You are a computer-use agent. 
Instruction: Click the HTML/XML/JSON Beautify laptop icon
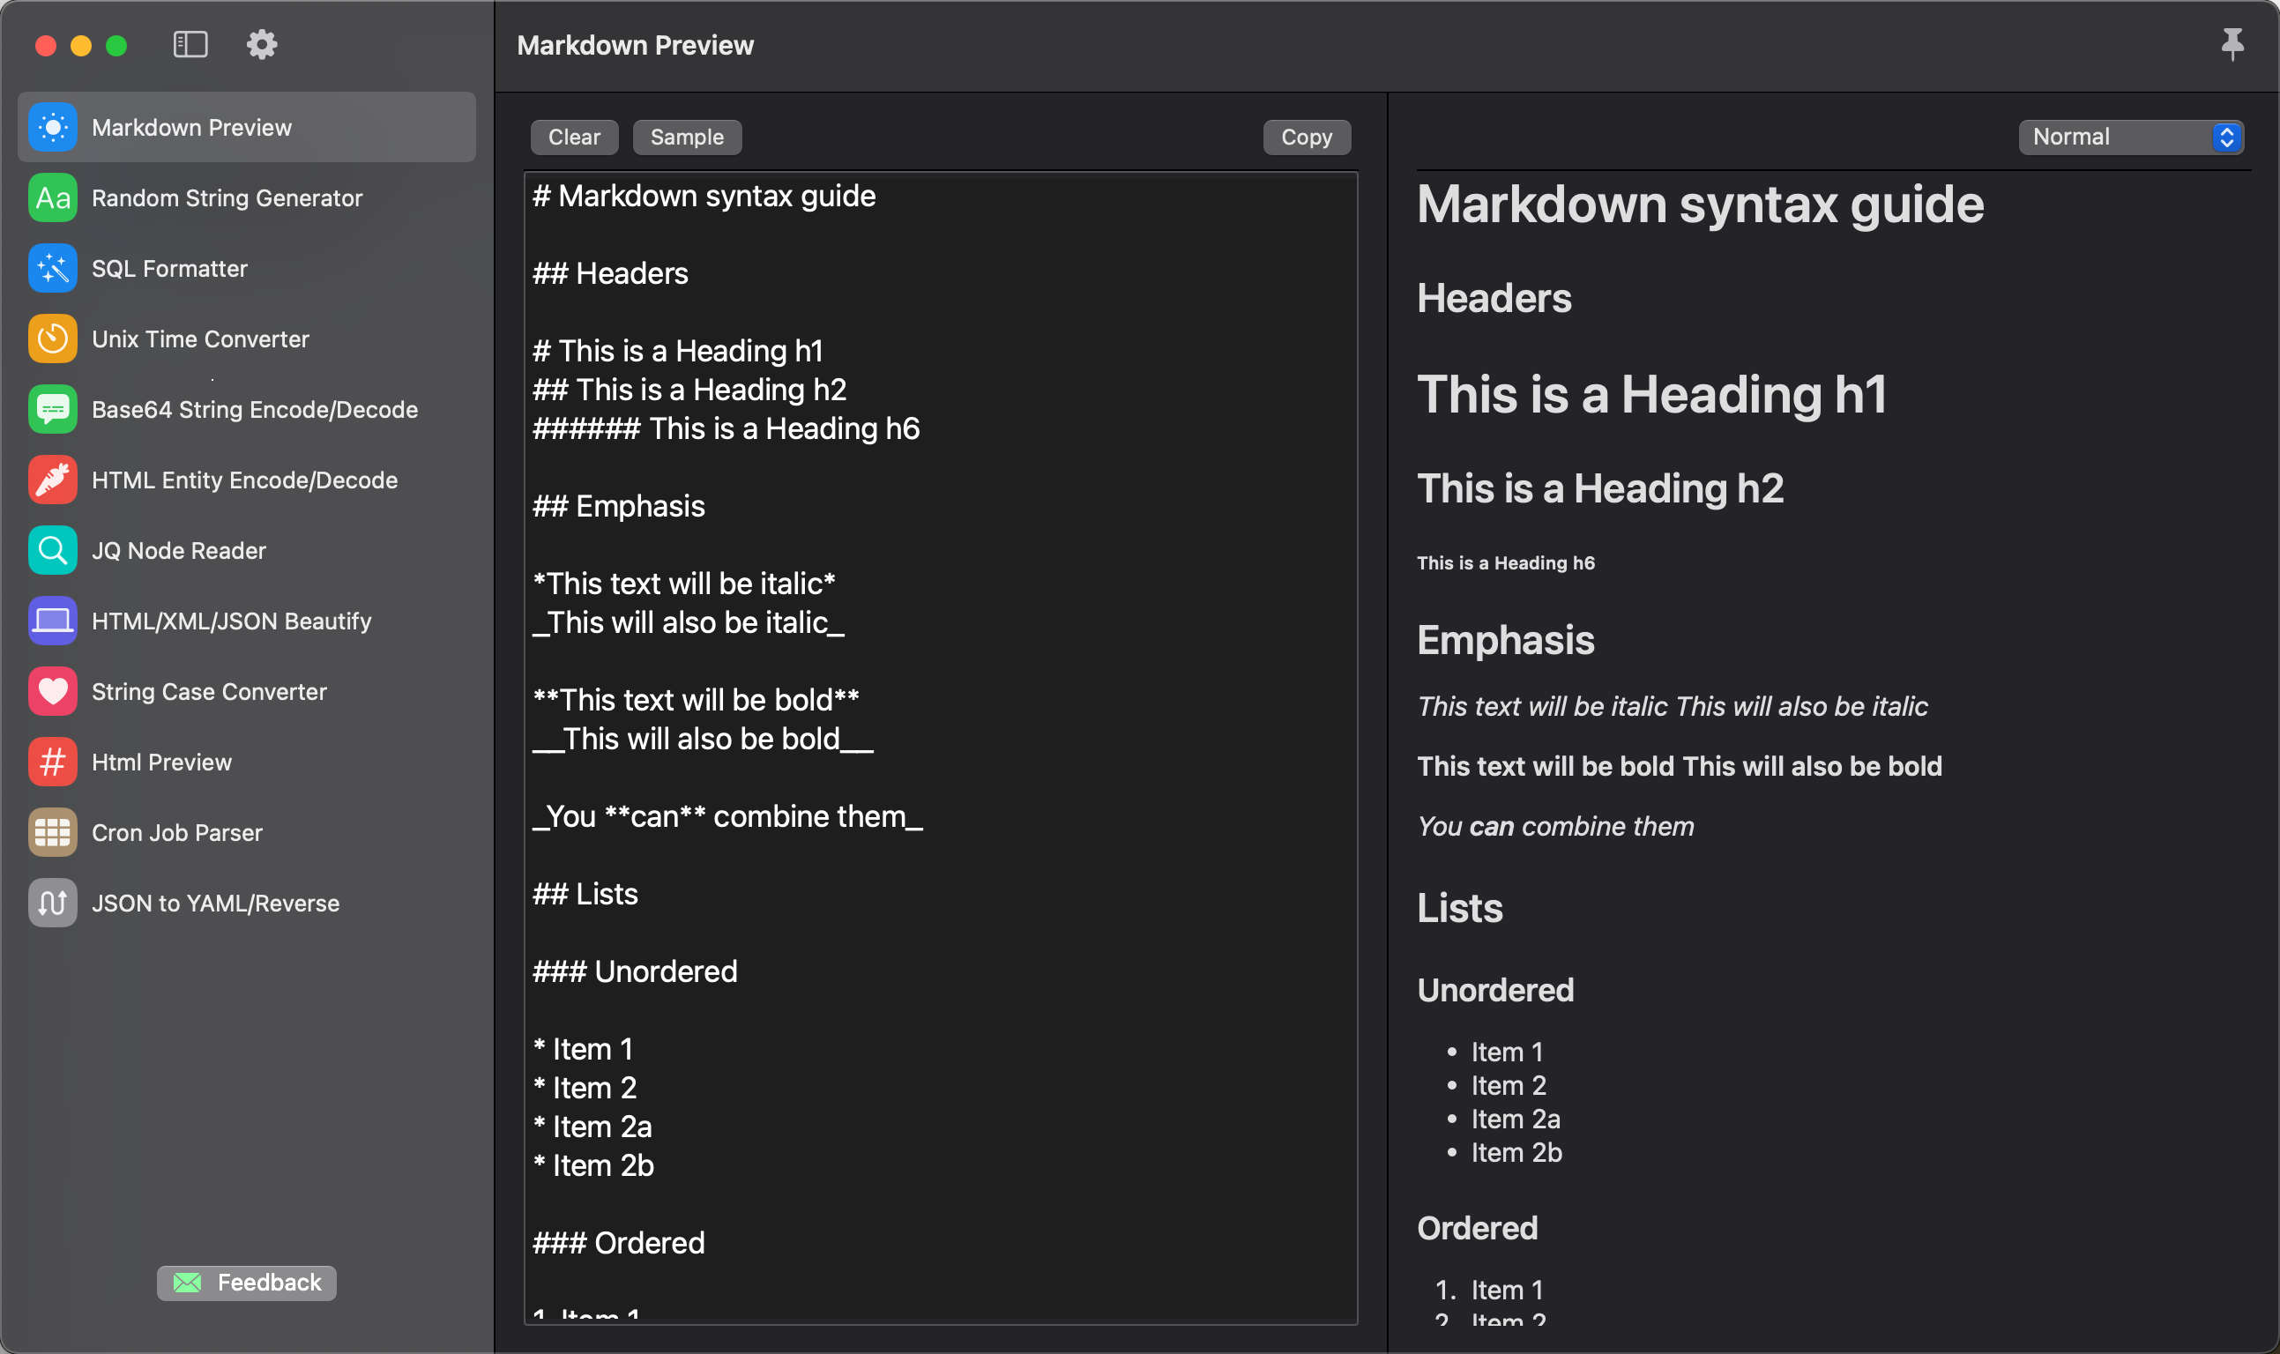[x=53, y=621]
